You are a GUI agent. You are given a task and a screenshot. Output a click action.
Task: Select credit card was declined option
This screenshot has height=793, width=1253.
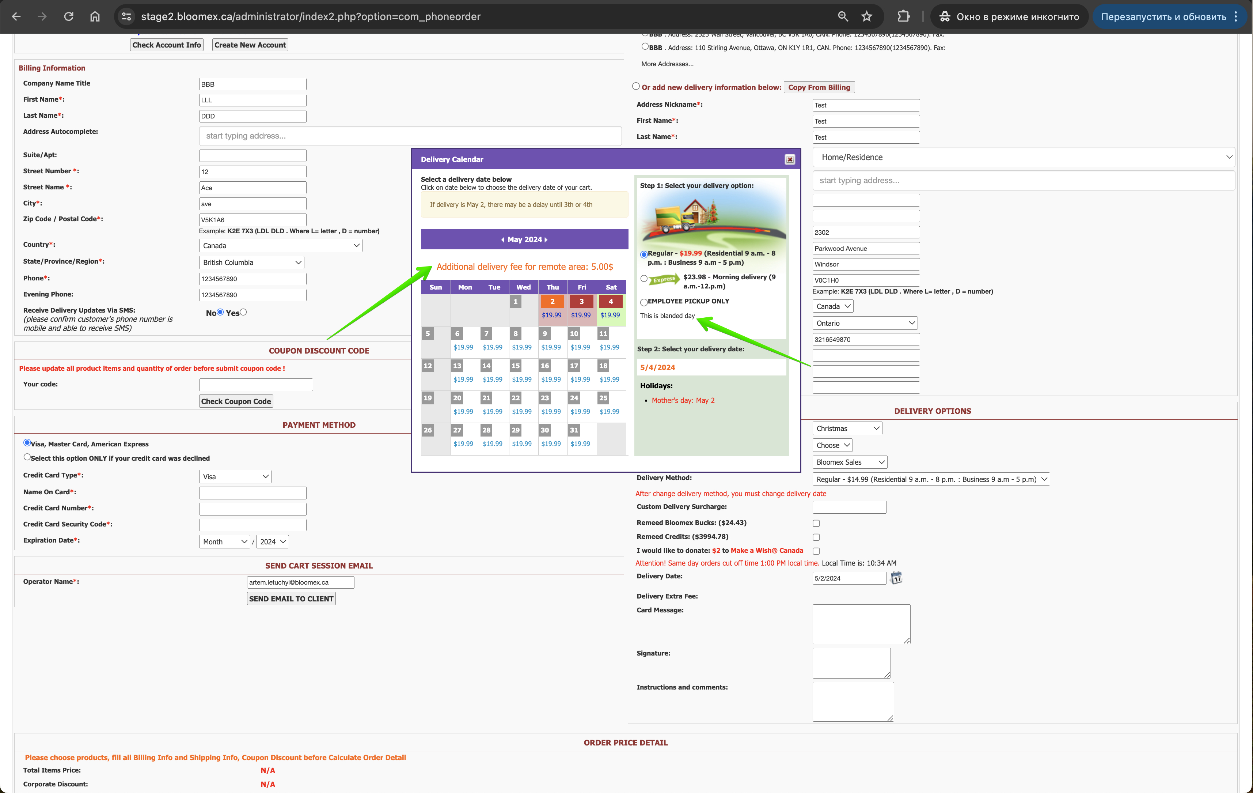click(x=27, y=457)
